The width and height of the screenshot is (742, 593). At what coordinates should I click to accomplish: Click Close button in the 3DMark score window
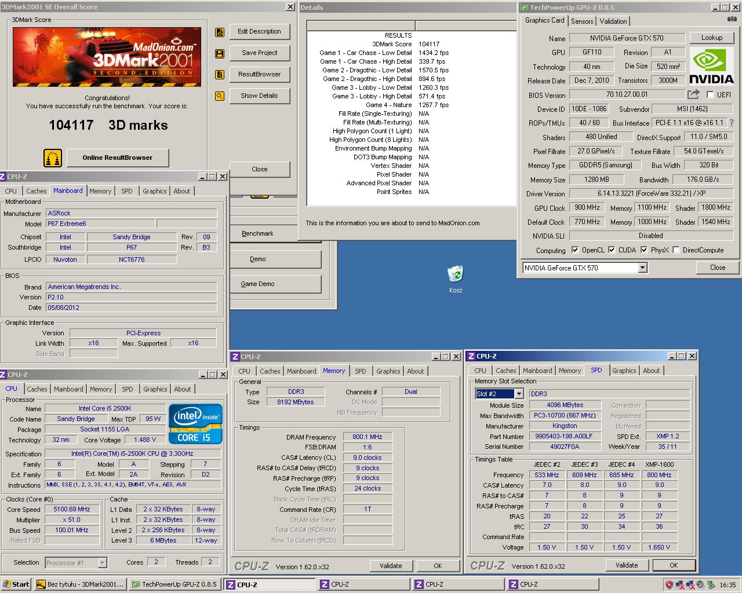tap(259, 169)
